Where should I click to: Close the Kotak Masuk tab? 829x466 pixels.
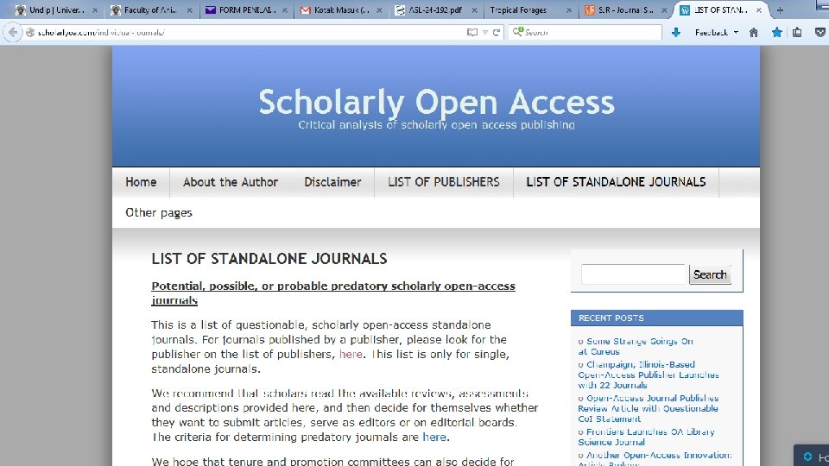pos(379,10)
